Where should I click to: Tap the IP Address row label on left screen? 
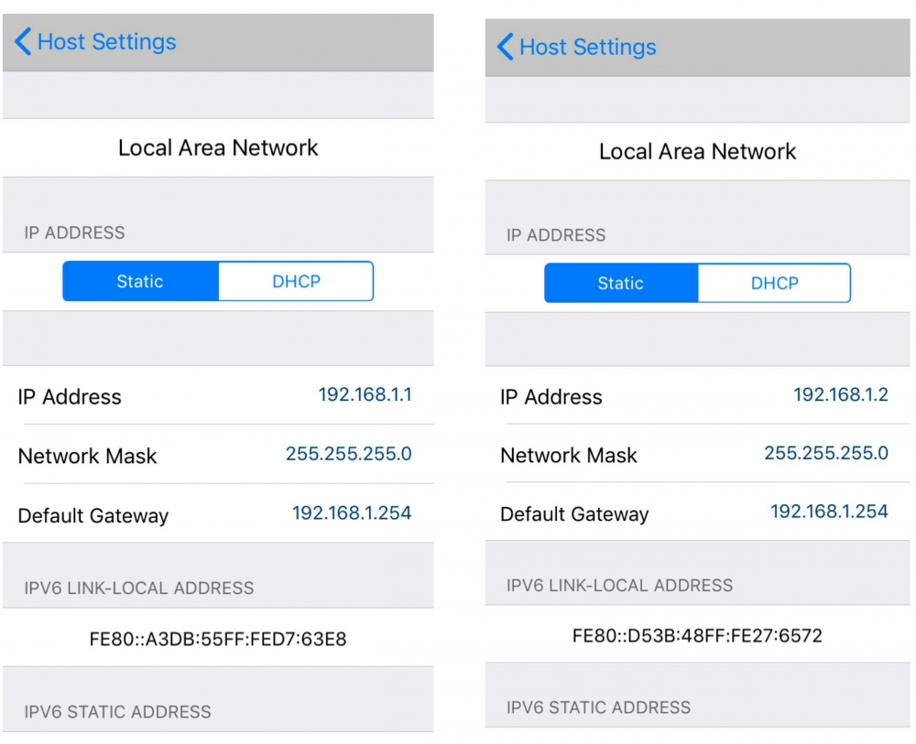click(x=70, y=397)
